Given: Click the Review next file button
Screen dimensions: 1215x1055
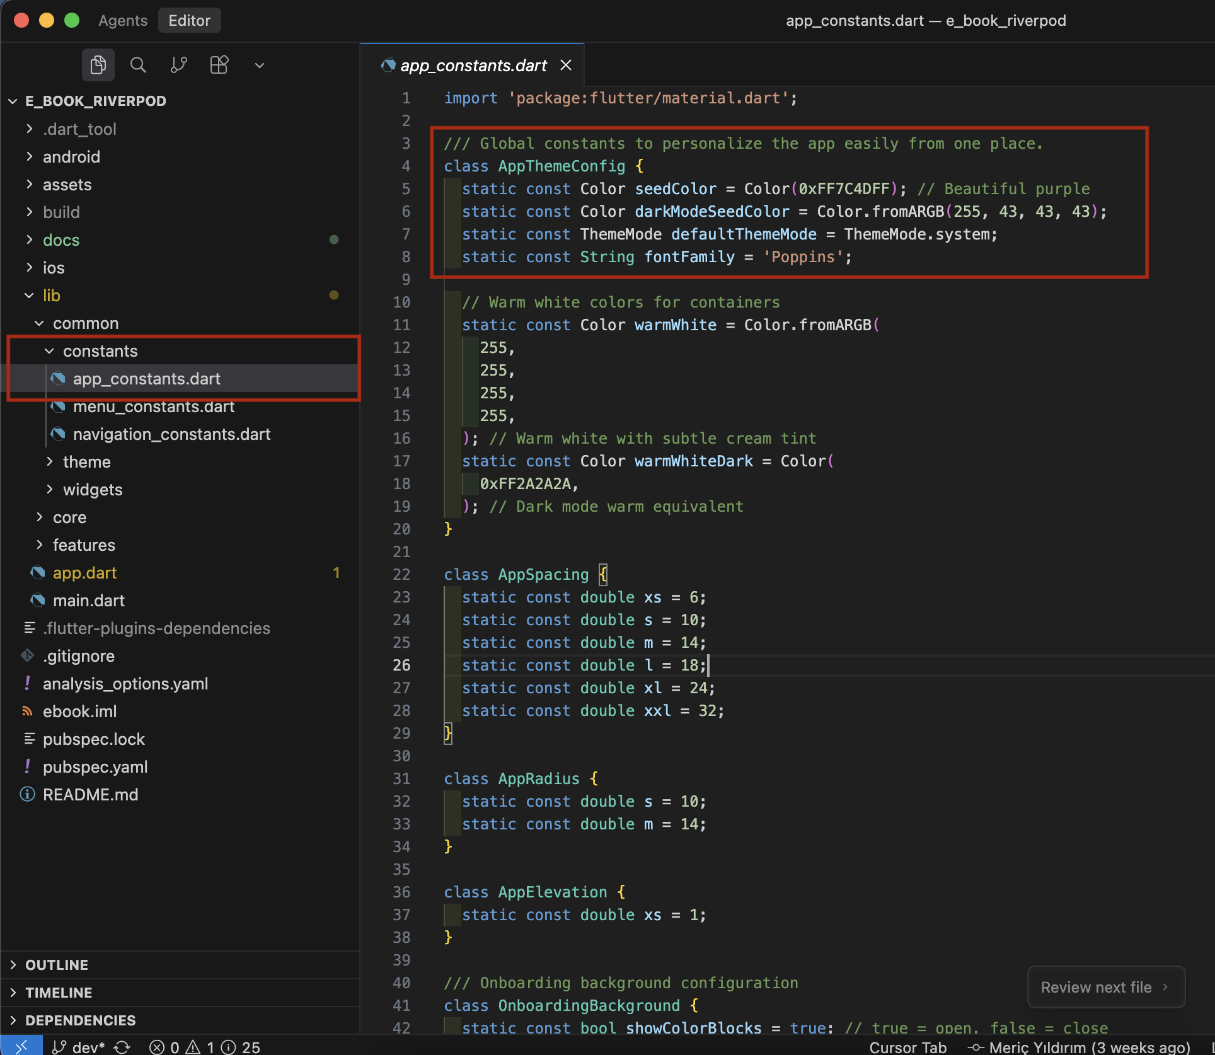Looking at the screenshot, I should pyautogui.click(x=1105, y=987).
